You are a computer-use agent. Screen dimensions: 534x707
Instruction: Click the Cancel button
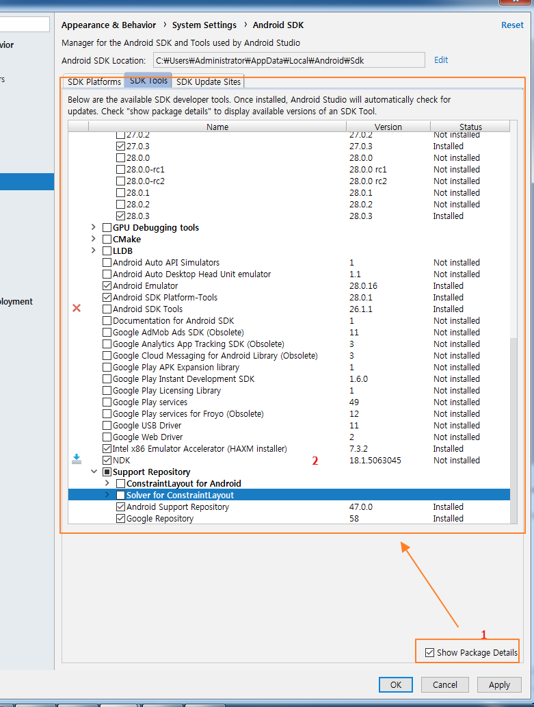(445, 684)
